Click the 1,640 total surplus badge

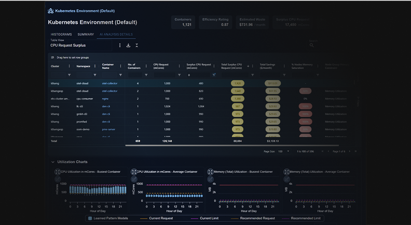(238, 91)
